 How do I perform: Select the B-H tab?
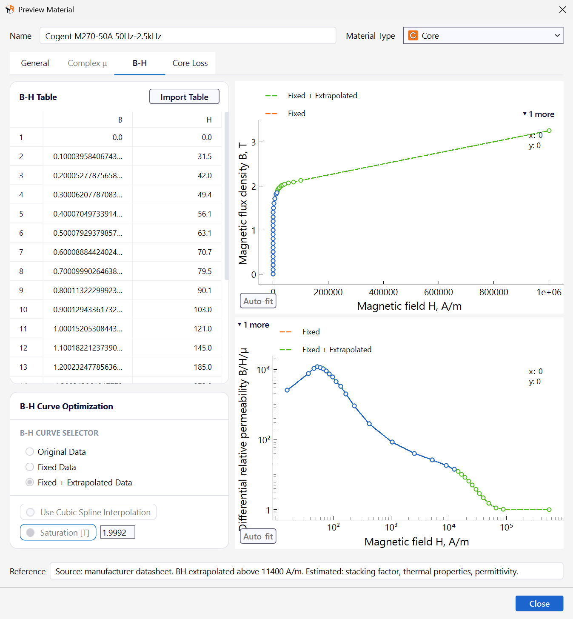(140, 63)
